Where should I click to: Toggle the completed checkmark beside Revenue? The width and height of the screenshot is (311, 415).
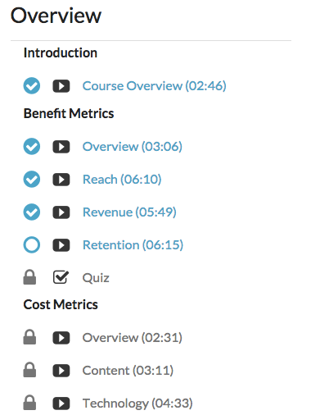[x=32, y=212]
